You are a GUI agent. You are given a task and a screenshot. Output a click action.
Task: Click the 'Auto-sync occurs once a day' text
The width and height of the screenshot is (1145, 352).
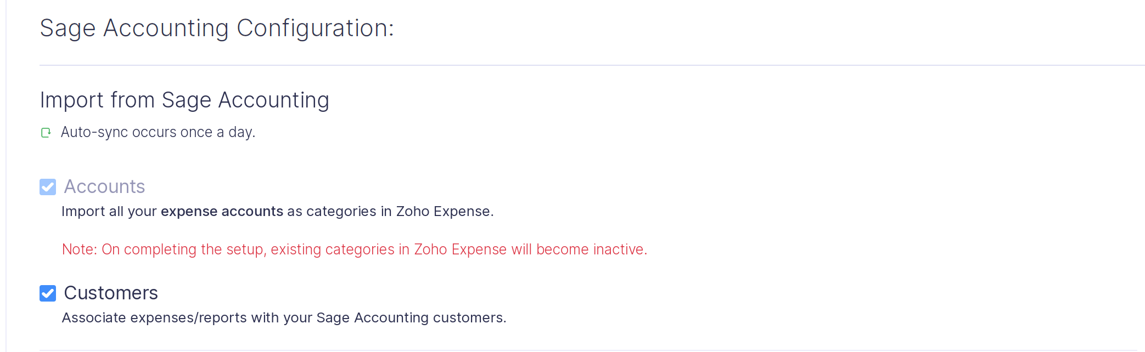(158, 132)
